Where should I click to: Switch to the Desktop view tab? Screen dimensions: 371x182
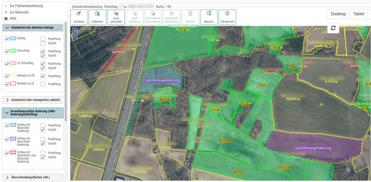click(x=338, y=14)
